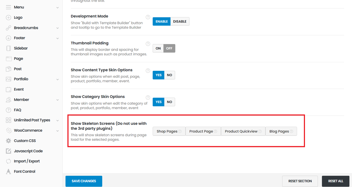The image size is (352, 187).
Task: Click the FAQ question-mark icon
Action: 9,110
